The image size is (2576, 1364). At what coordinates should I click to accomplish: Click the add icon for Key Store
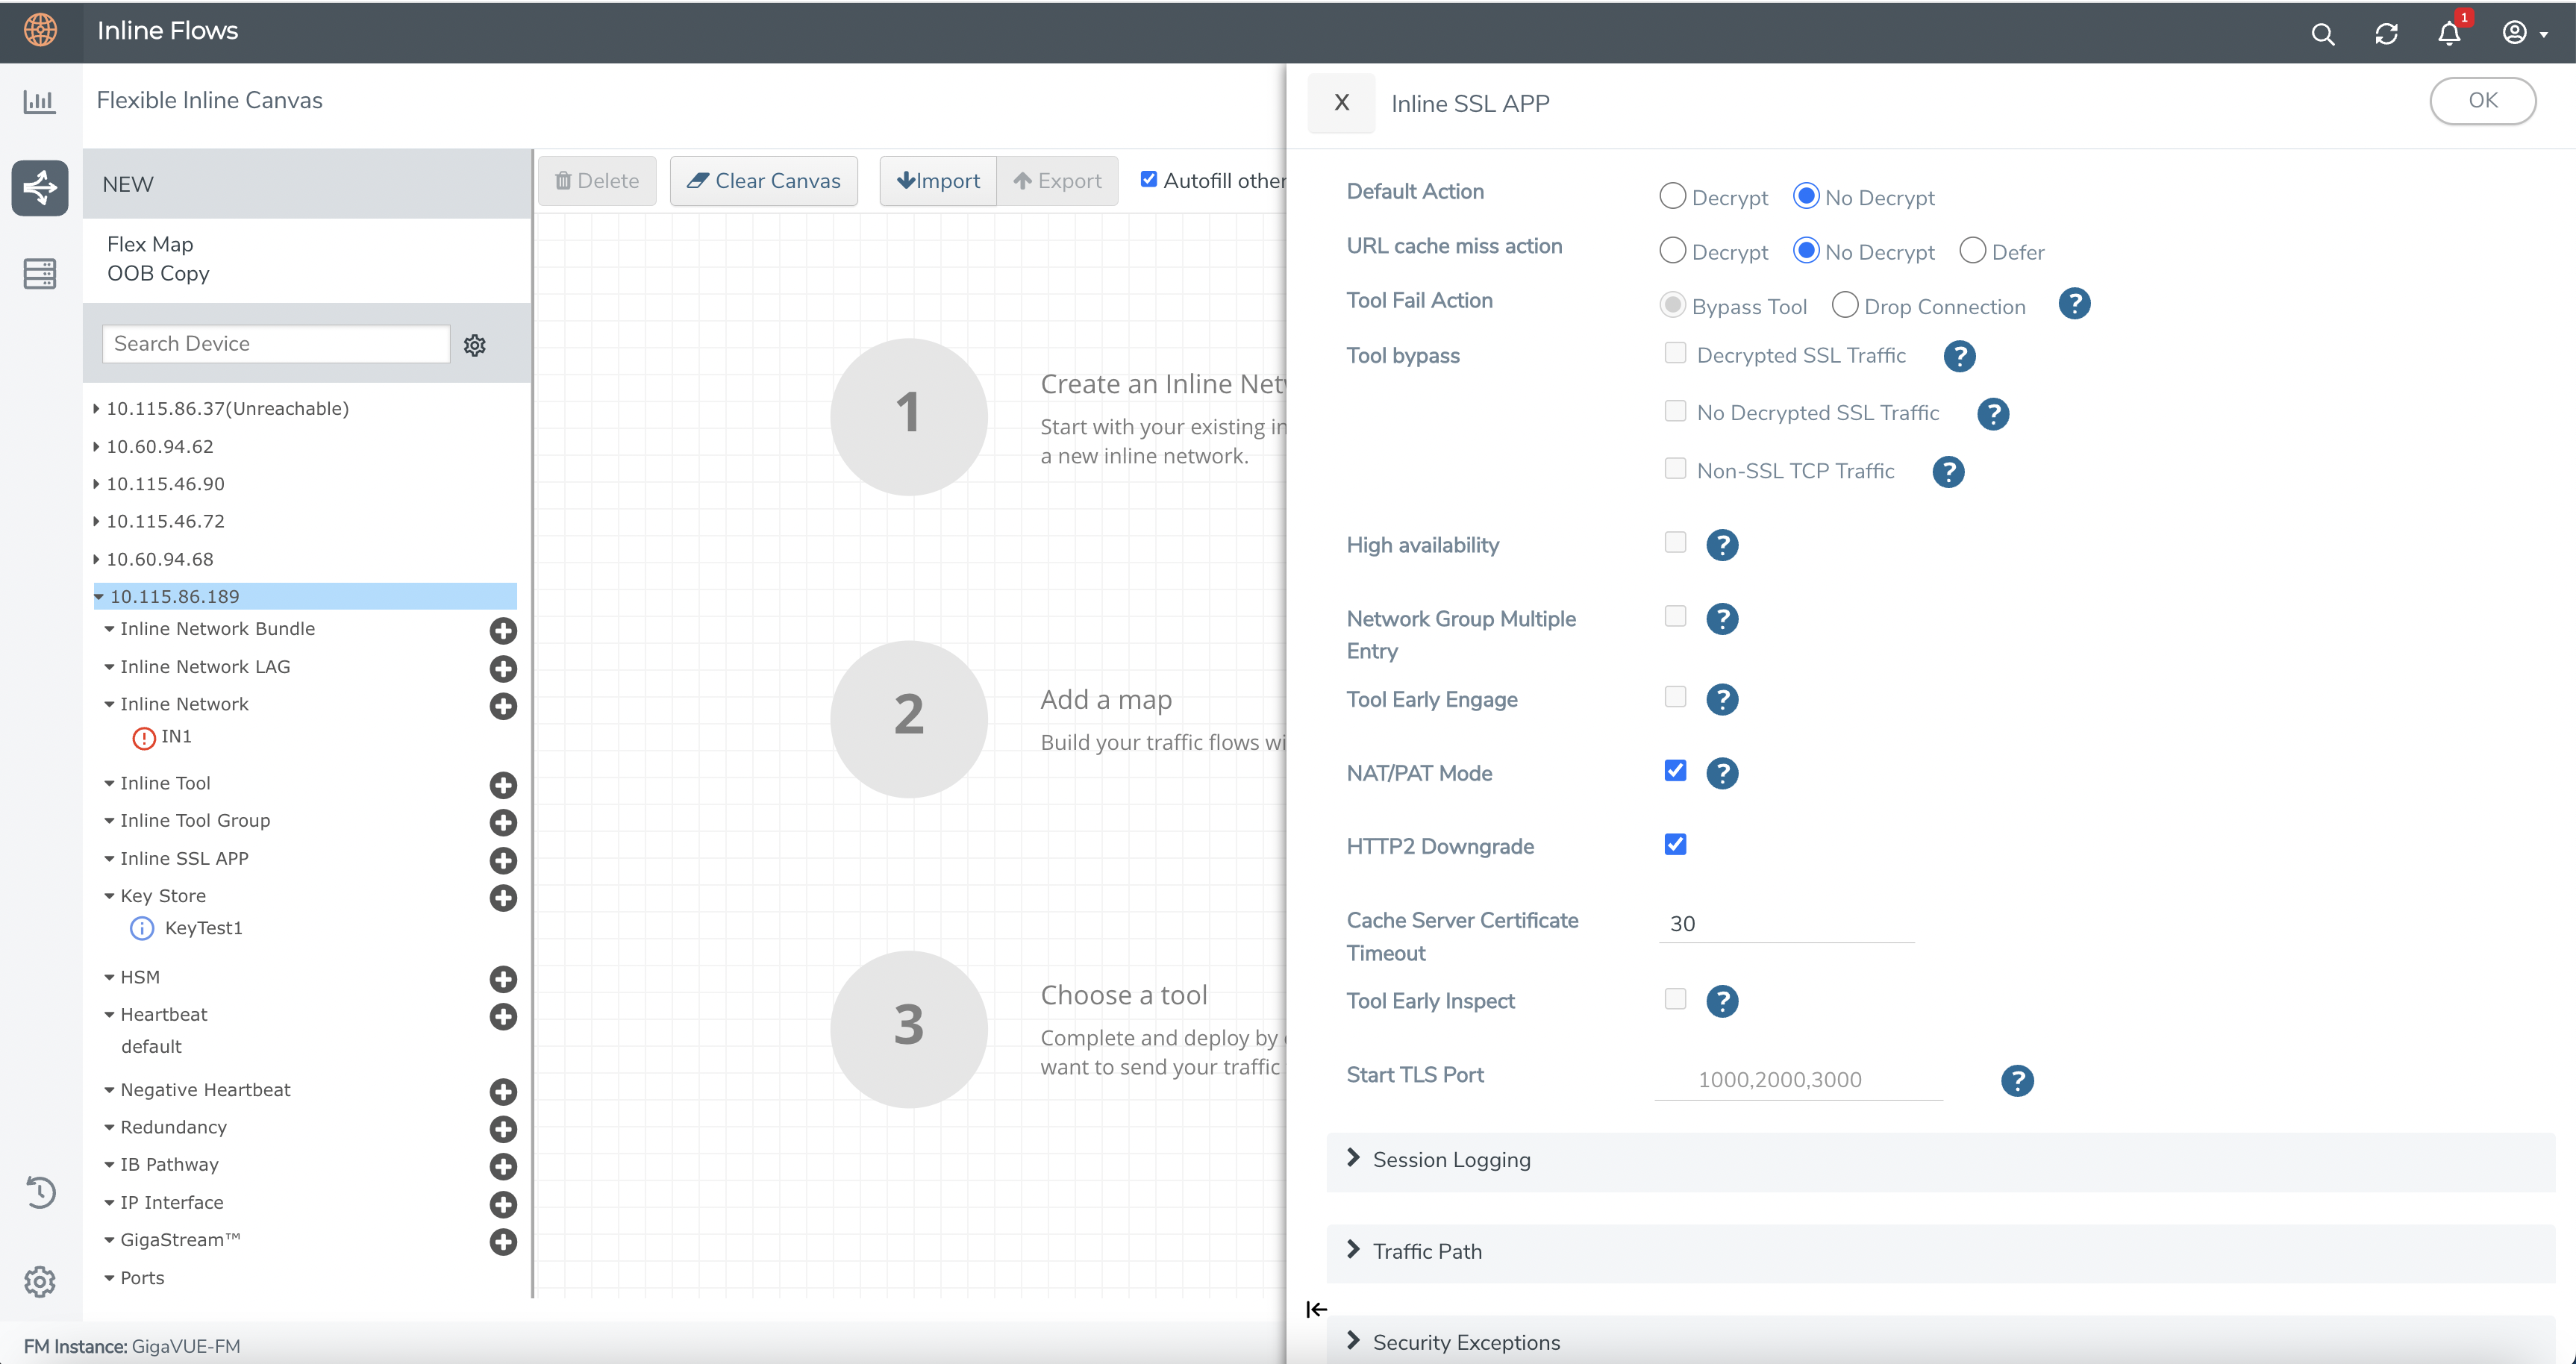point(503,898)
